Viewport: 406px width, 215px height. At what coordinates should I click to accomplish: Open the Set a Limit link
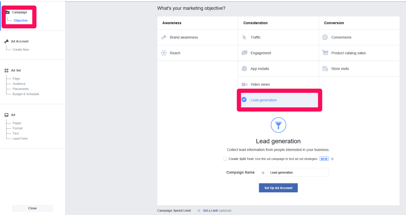click(210, 211)
